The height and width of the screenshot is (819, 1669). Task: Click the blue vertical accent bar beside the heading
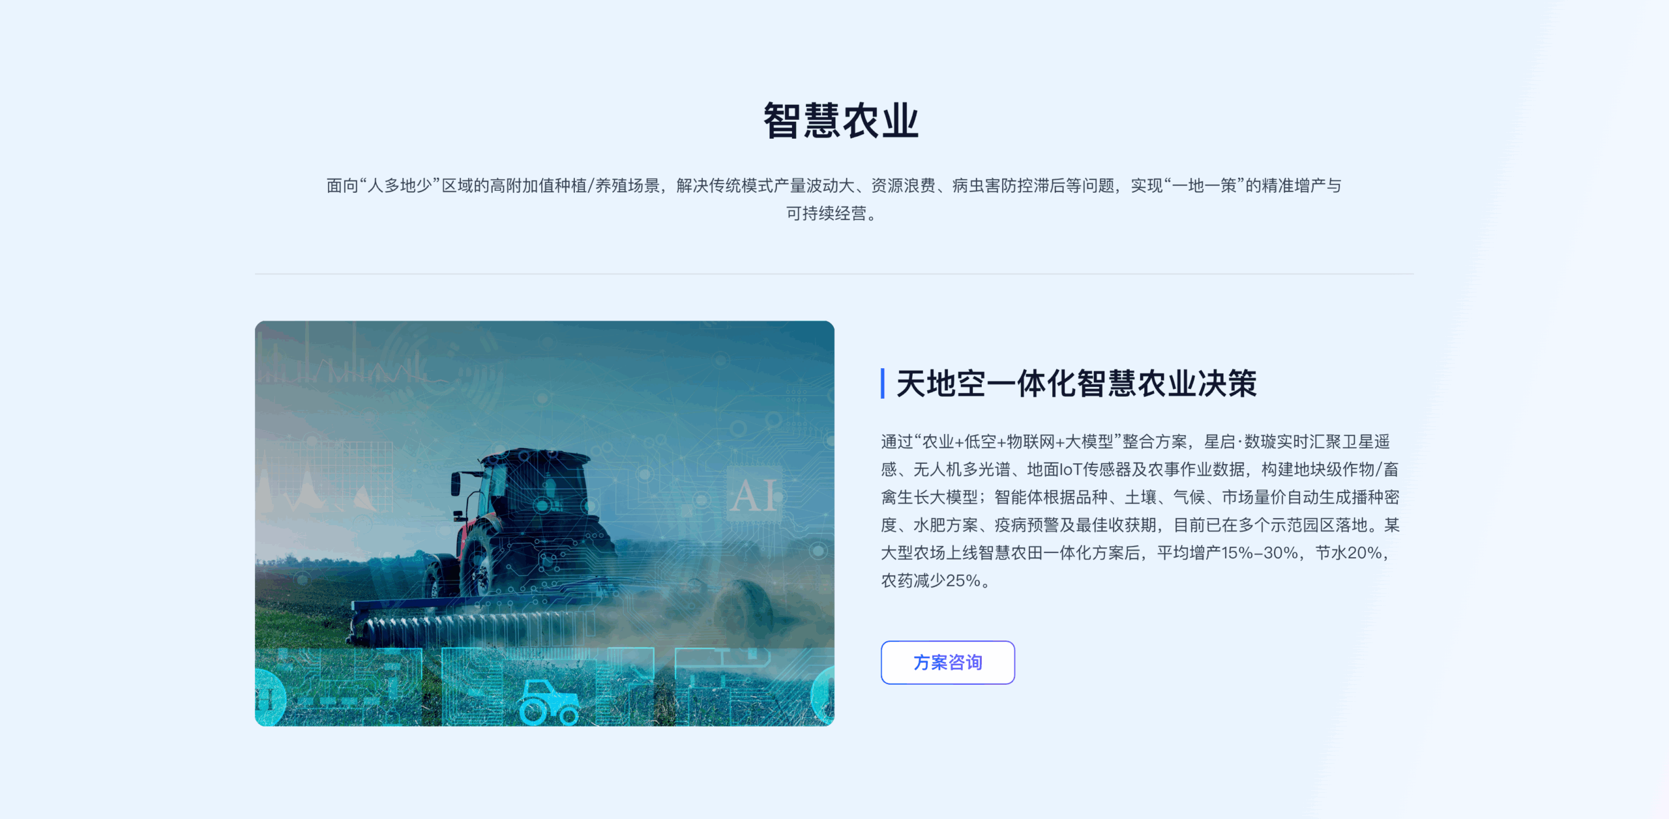(883, 383)
